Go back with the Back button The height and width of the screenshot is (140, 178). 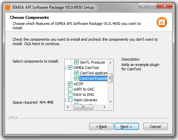(101, 127)
